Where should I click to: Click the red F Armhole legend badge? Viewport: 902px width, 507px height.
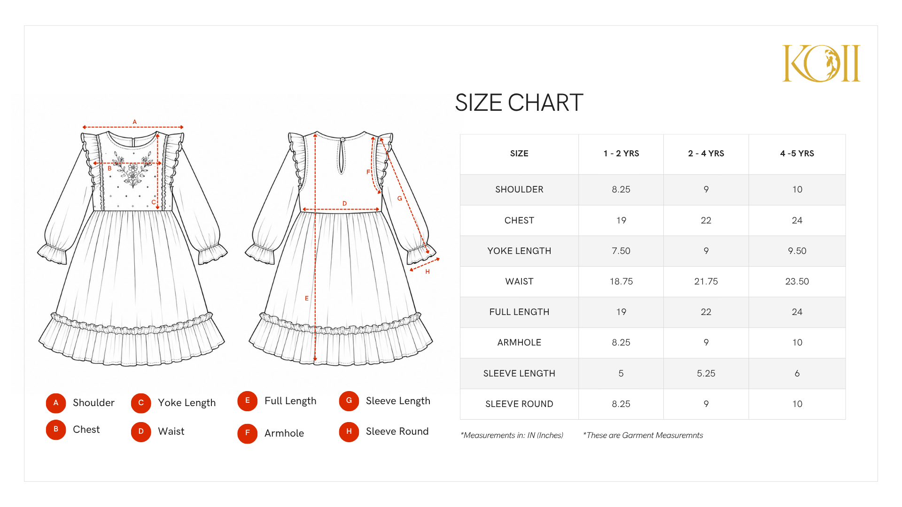point(248,433)
